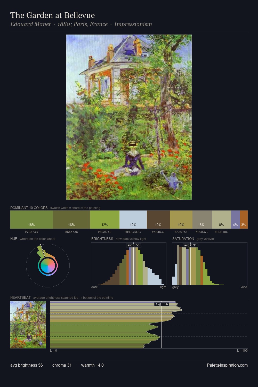Click the brightness histogram chart
This screenshot has height=387, width=258.
pos(129,264)
